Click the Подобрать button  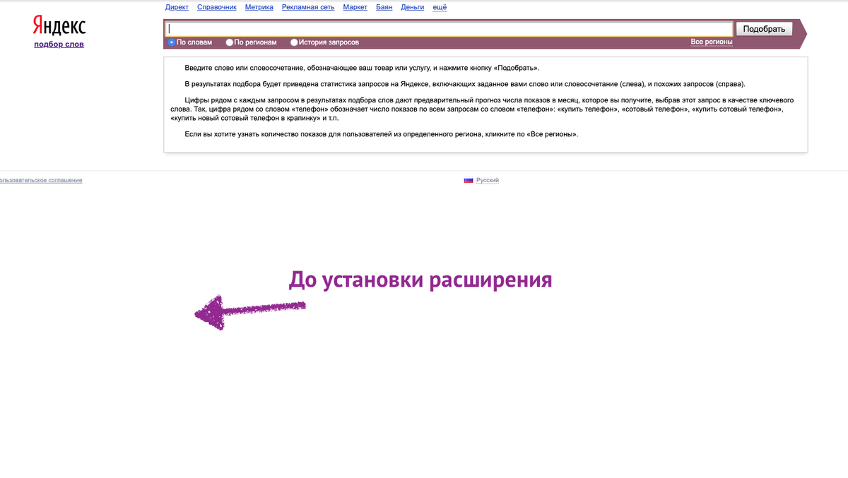764,29
